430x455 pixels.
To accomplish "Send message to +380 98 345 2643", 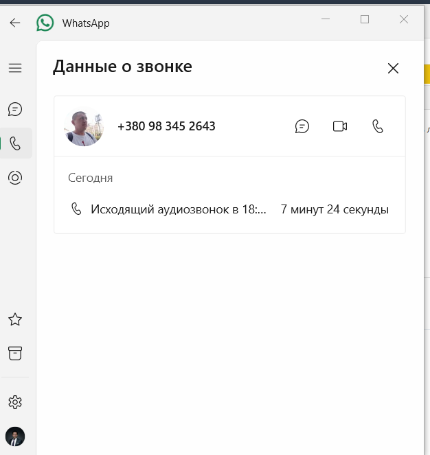I will 302,126.
